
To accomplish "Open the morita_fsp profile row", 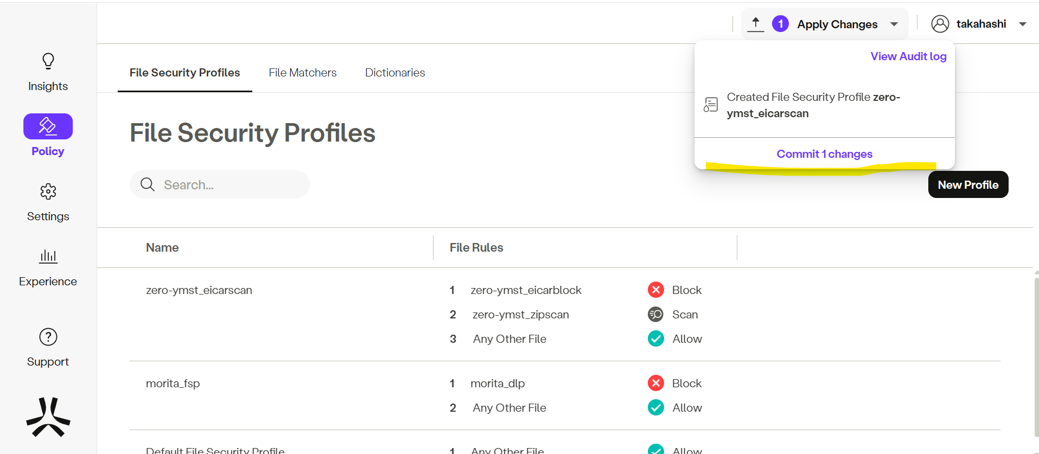I will (x=173, y=383).
